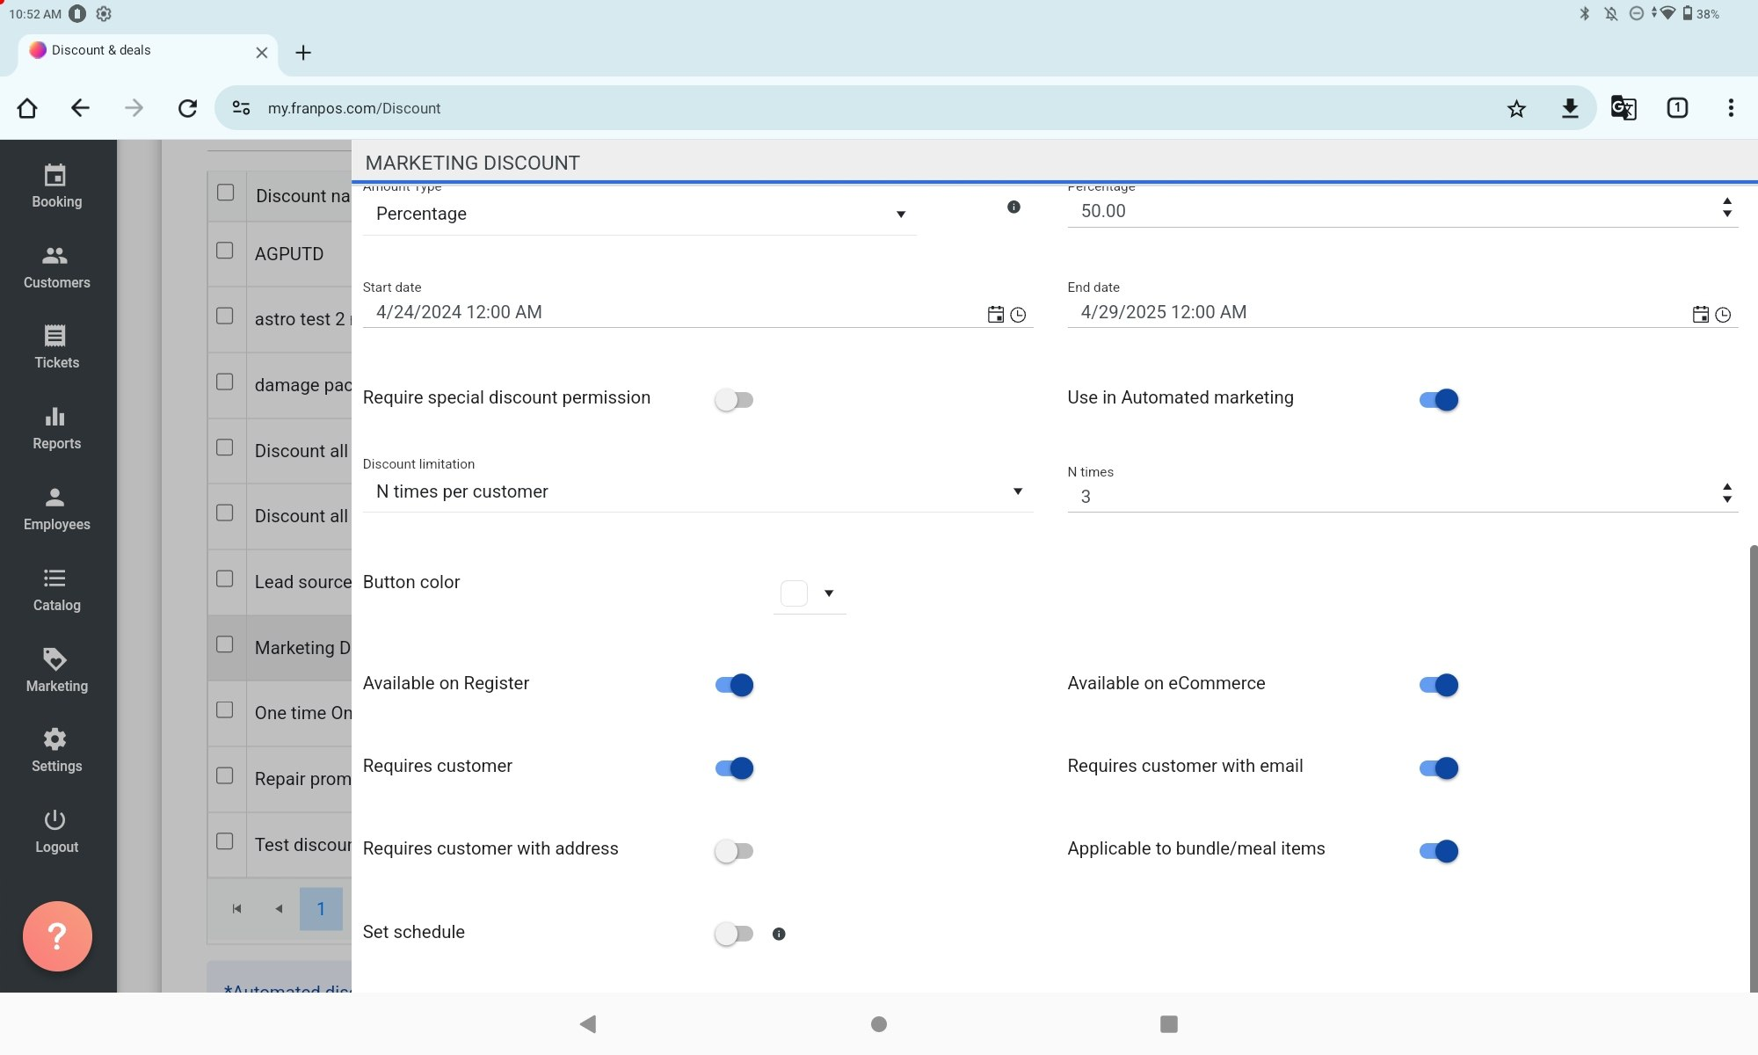Open the orange help question-mark button
Viewport: 1758px width, 1055px height.
point(57,936)
